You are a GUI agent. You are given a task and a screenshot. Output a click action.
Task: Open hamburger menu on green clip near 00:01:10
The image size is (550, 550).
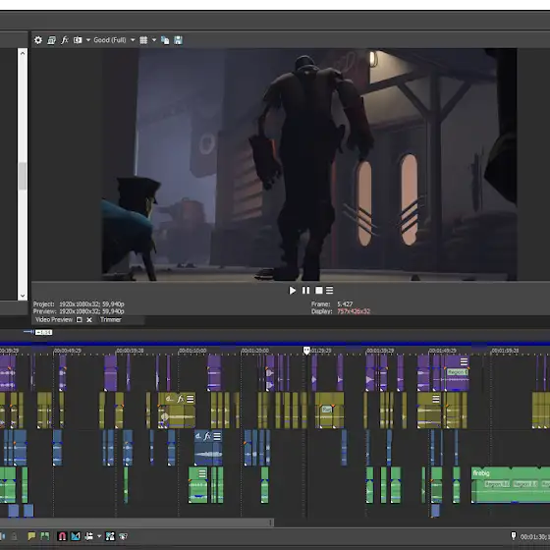pyautogui.click(x=202, y=473)
